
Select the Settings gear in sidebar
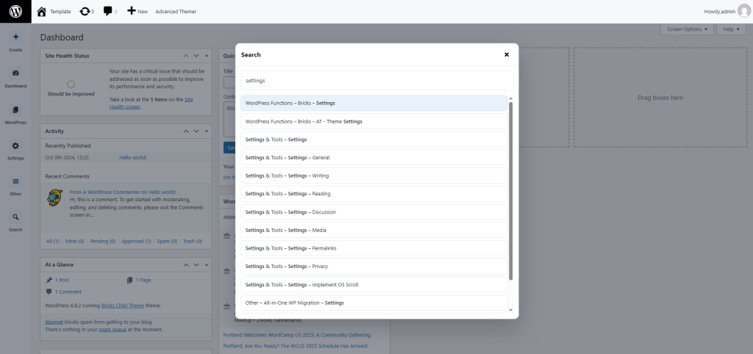[x=15, y=145]
